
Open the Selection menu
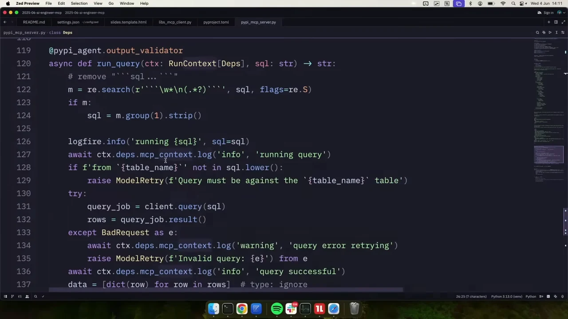(79, 4)
